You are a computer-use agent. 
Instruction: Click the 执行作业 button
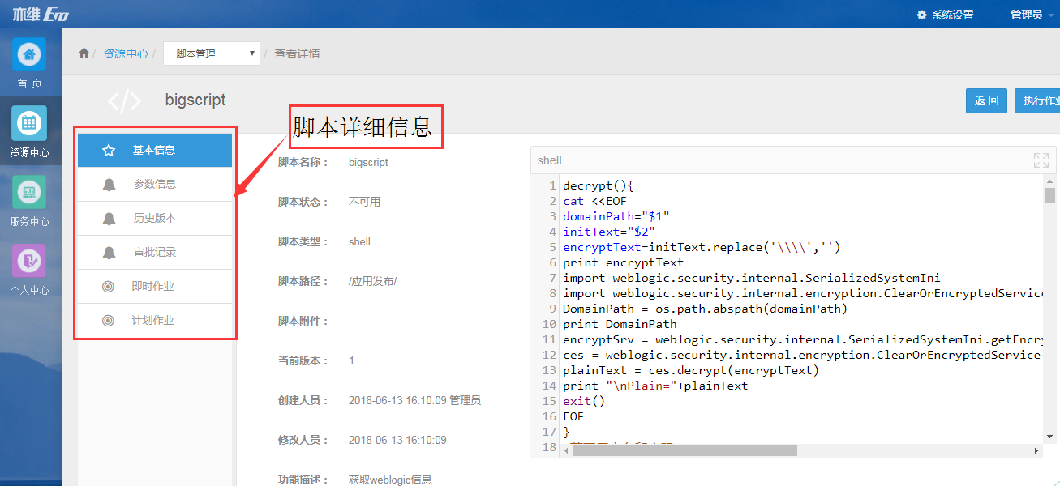[1038, 100]
